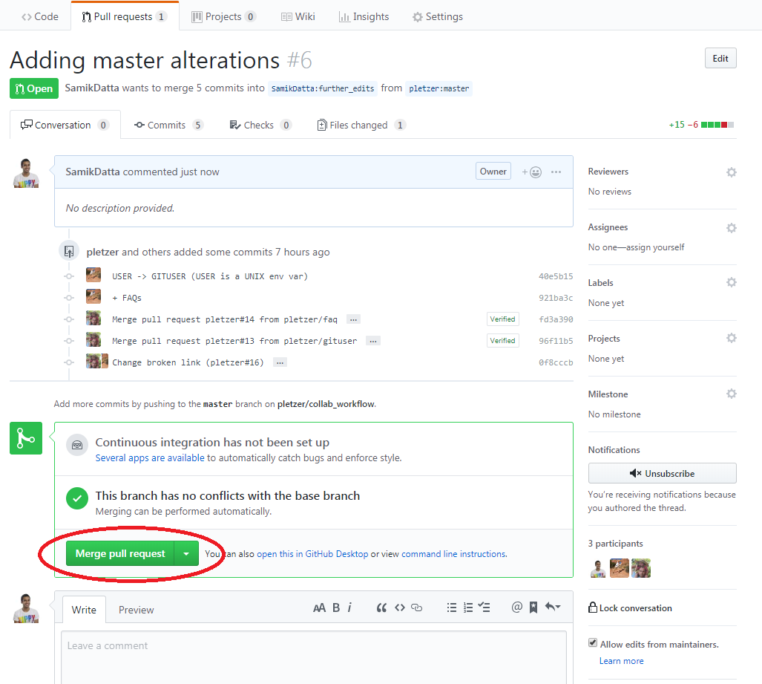Open USER -> GITUSER commit message
Screen dimensions: 762x684
[210, 276]
